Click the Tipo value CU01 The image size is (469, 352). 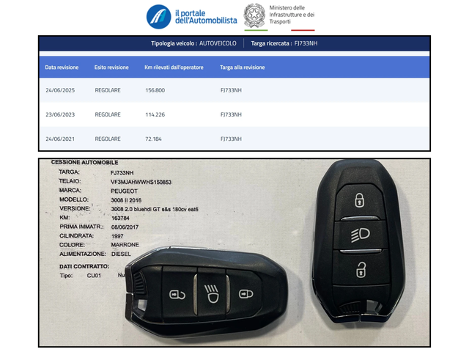94,276
